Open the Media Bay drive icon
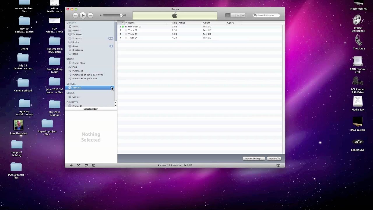This screenshot has width=373, height=210. click(x=358, y=104)
